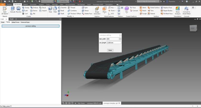Pick the Coil tool
This screenshot has width=201, height=108.
click(x=25, y=14)
